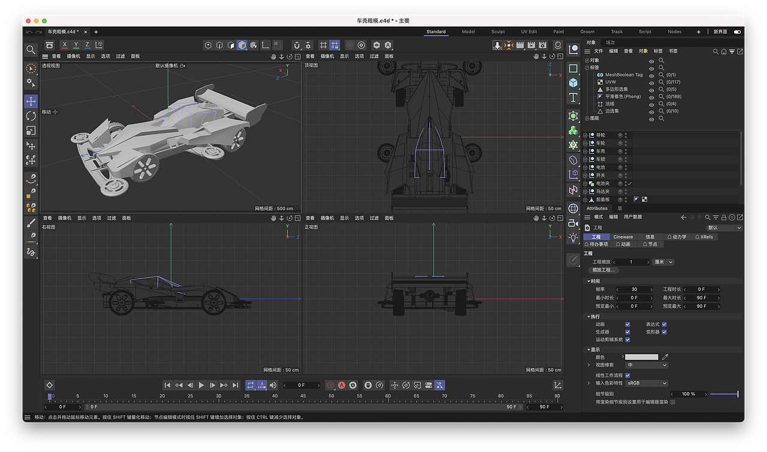The image size is (767, 452).
Task: Toggle eye visibility for UVW tag
Action: pos(651,82)
